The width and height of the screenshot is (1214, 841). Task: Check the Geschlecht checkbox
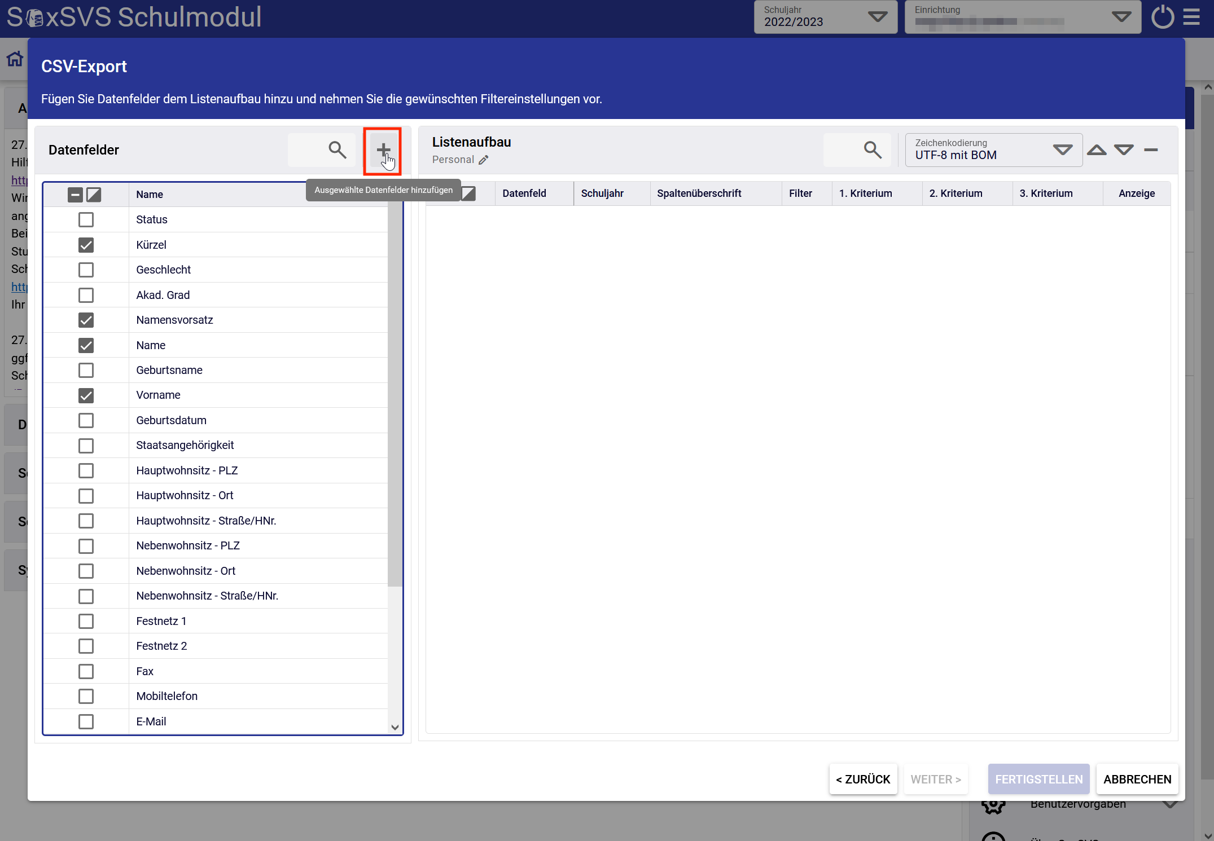tap(86, 270)
